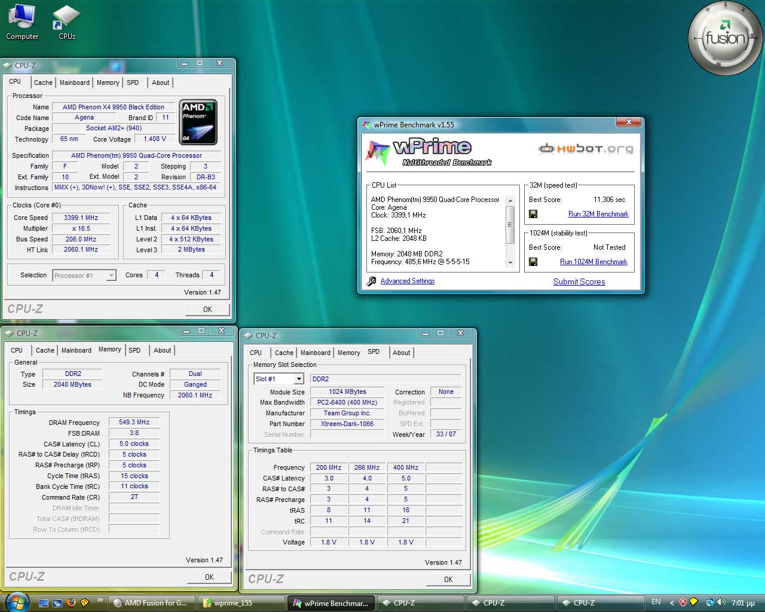
Task: Click the AMD Phenom logo in CPU-Z
Action: point(198,122)
